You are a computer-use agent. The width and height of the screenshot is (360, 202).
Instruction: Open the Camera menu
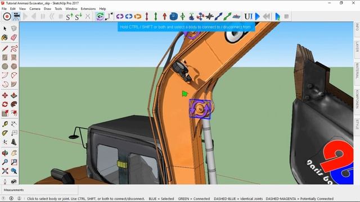(x=35, y=9)
